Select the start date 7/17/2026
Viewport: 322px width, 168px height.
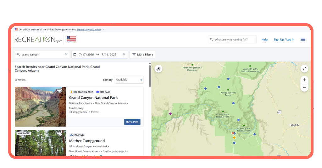coord(86,55)
